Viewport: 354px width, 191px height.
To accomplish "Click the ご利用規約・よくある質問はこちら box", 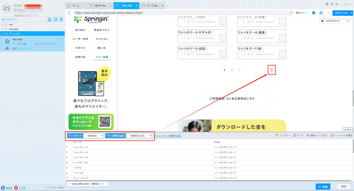I will pos(232,98).
